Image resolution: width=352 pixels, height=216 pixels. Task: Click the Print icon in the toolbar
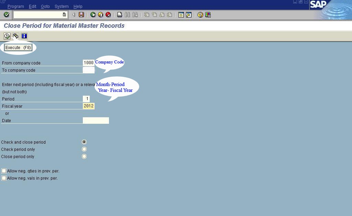coord(120,15)
